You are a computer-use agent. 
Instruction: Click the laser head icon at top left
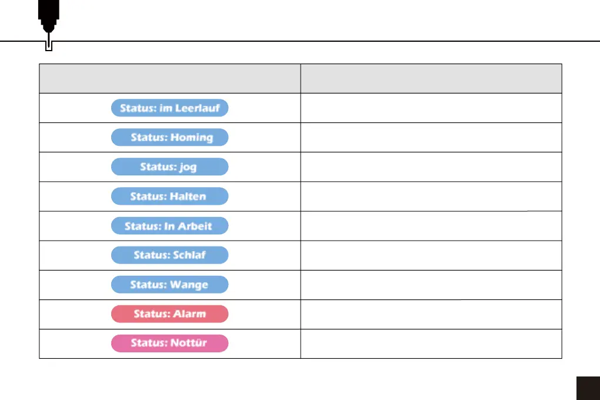pyautogui.click(x=48, y=24)
